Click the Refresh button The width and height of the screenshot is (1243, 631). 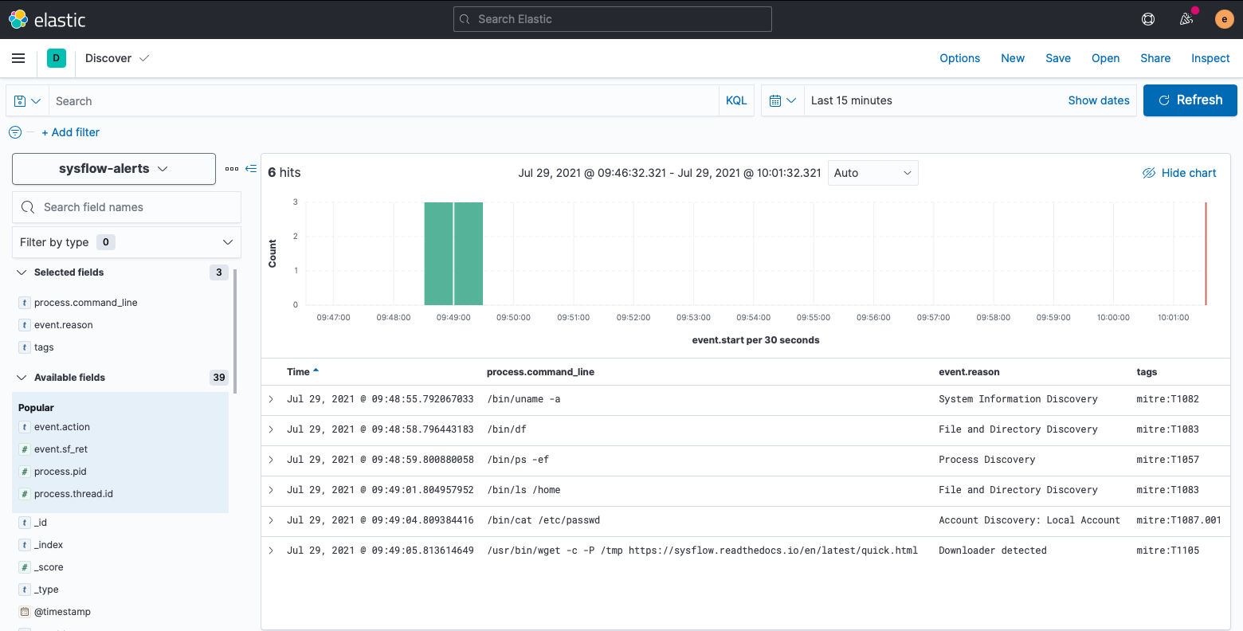point(1190,100)
